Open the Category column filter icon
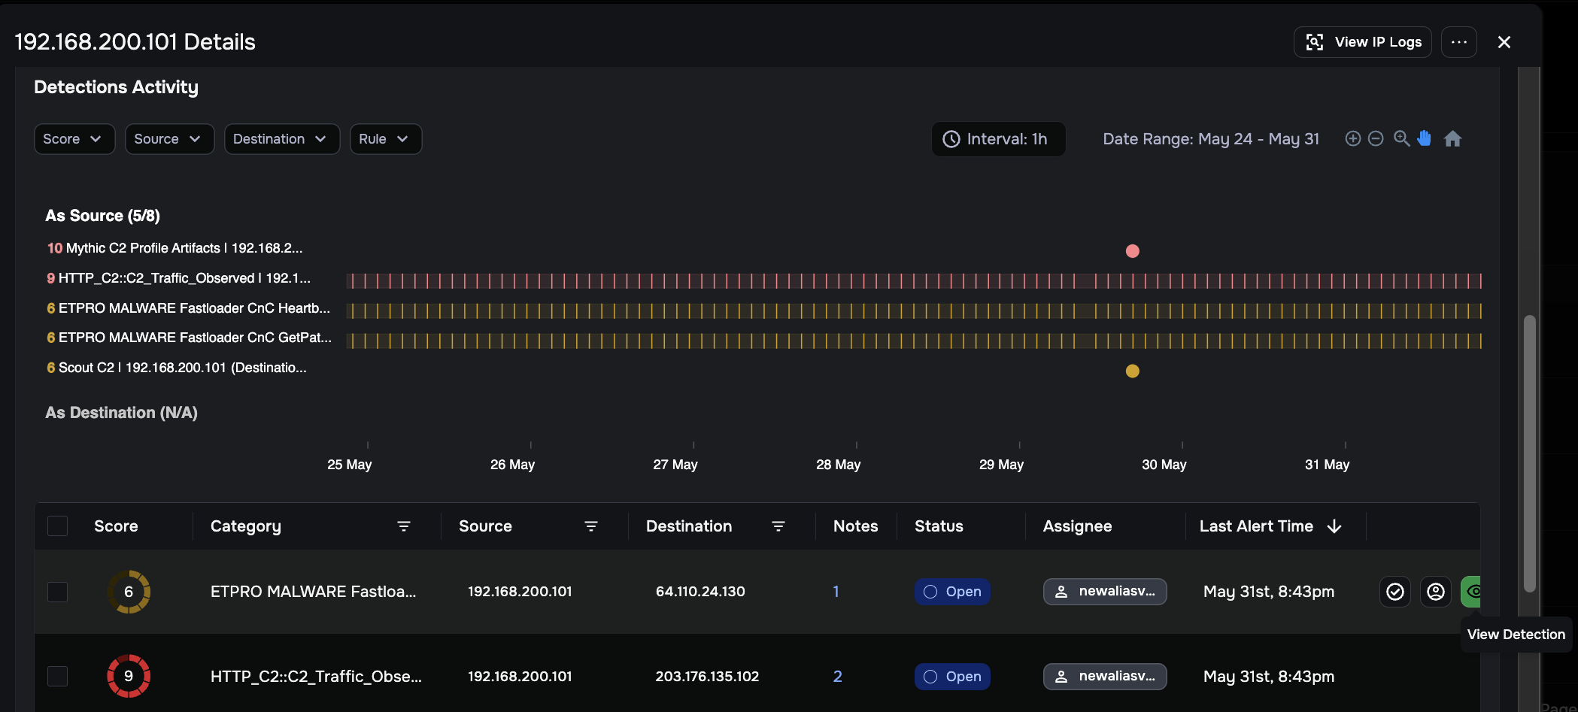Image resolution: width=1578 pixels, height=712 pixels. 404,526
